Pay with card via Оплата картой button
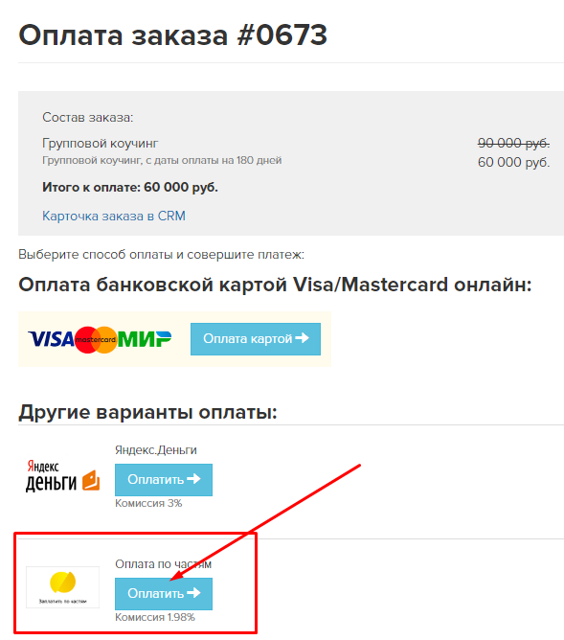 click(x=256, y=339)
